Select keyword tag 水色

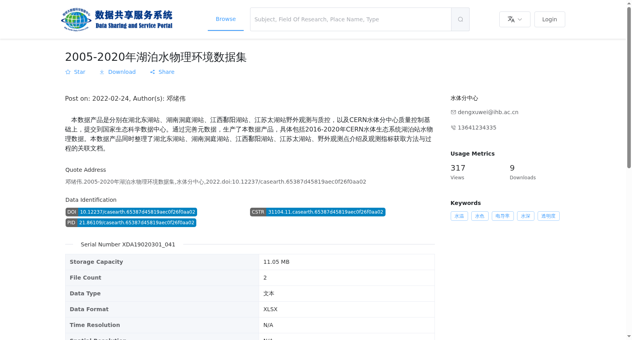480,216
